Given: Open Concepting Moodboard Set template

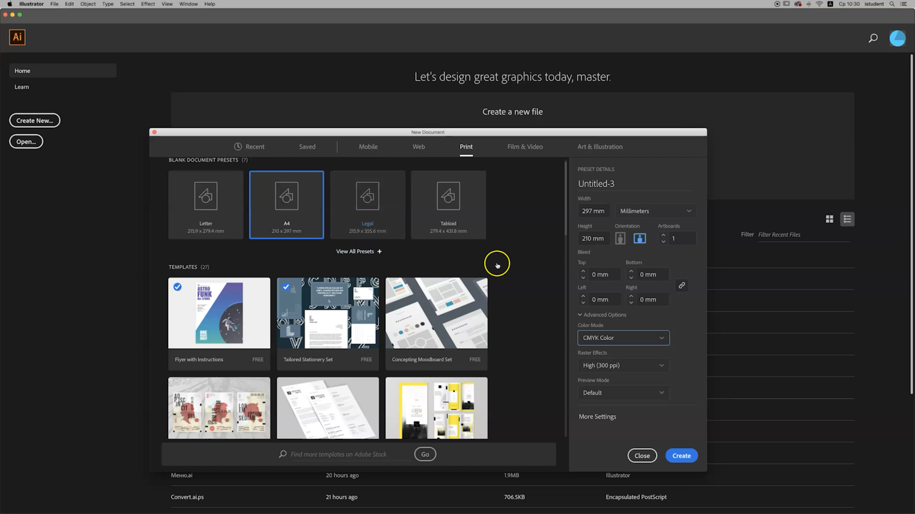Looking at the screenshot, I should tap(436, 324).
